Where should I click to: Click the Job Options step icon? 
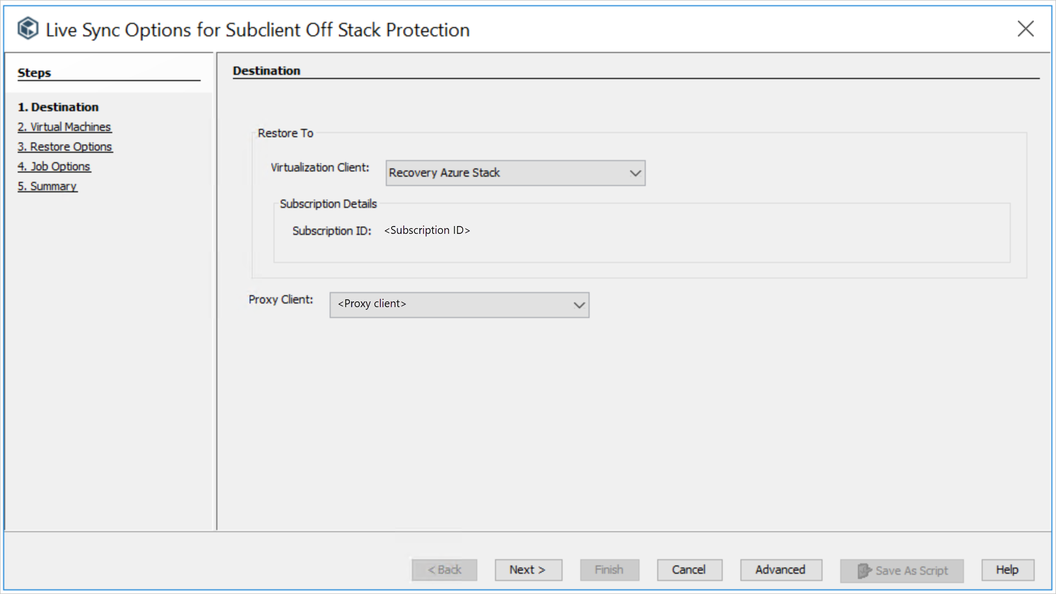tap(55, 165)
